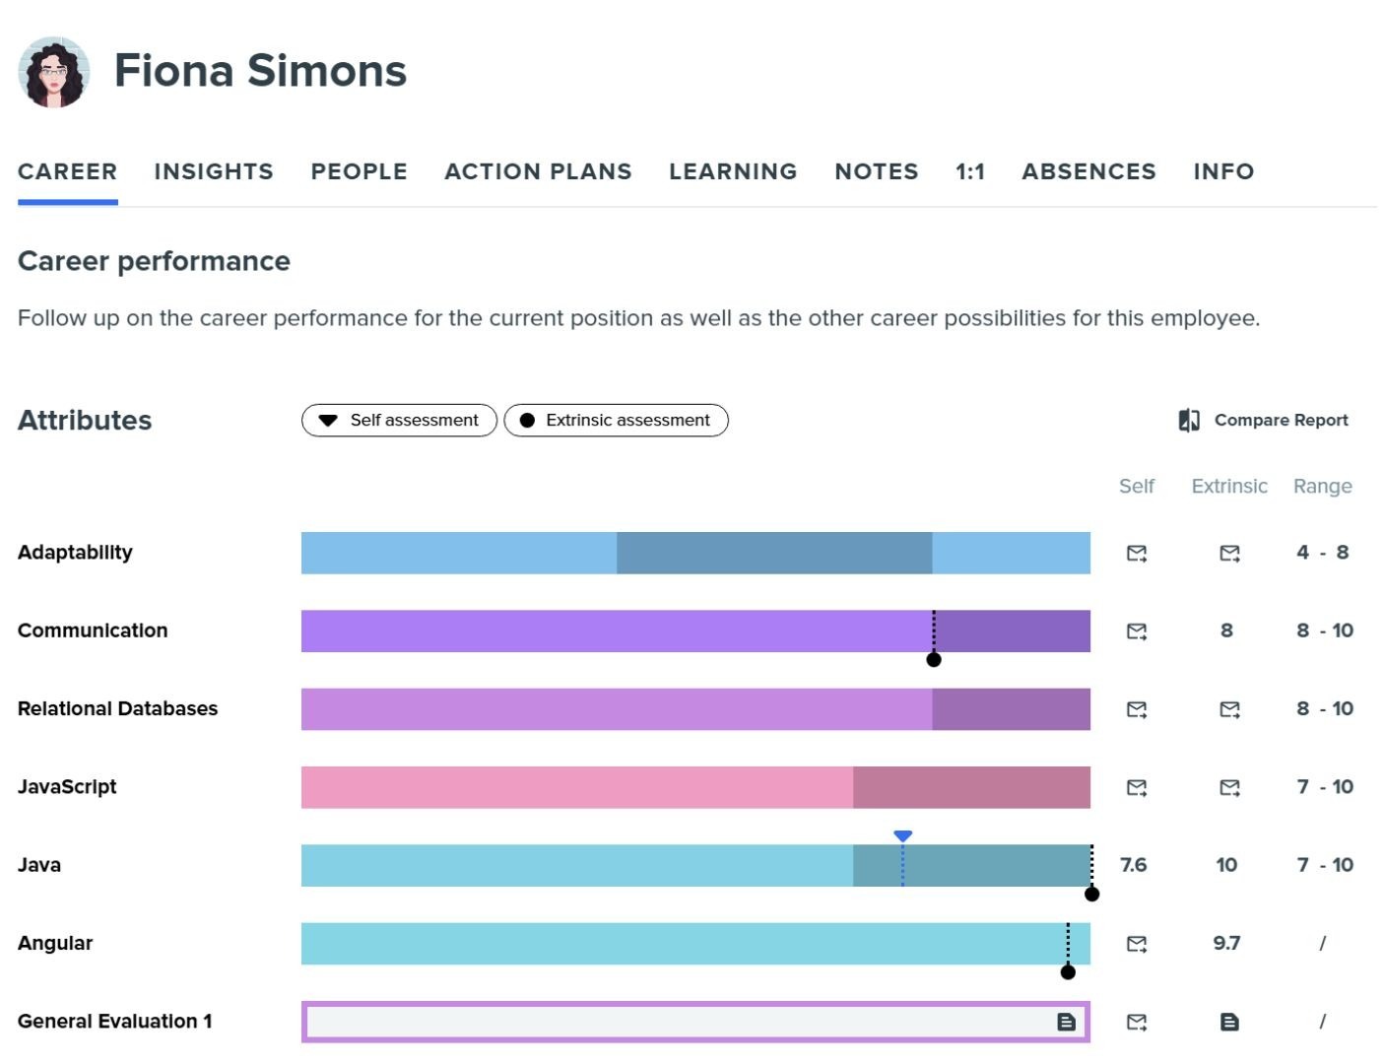Open the Compare Report panel
Screen dimensions: 1382x1064
pos(1264,420)
